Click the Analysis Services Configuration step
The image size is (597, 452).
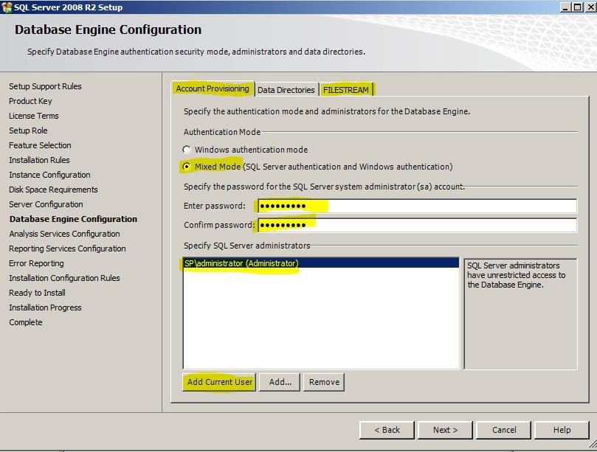(x=64, y=234)
